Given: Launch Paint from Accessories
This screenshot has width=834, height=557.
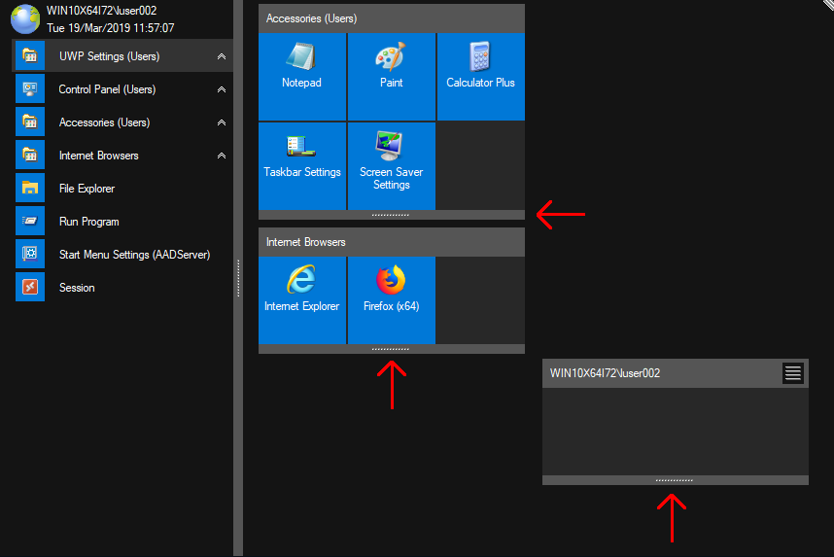Looking at the screenshot, I should click(391, 76).
